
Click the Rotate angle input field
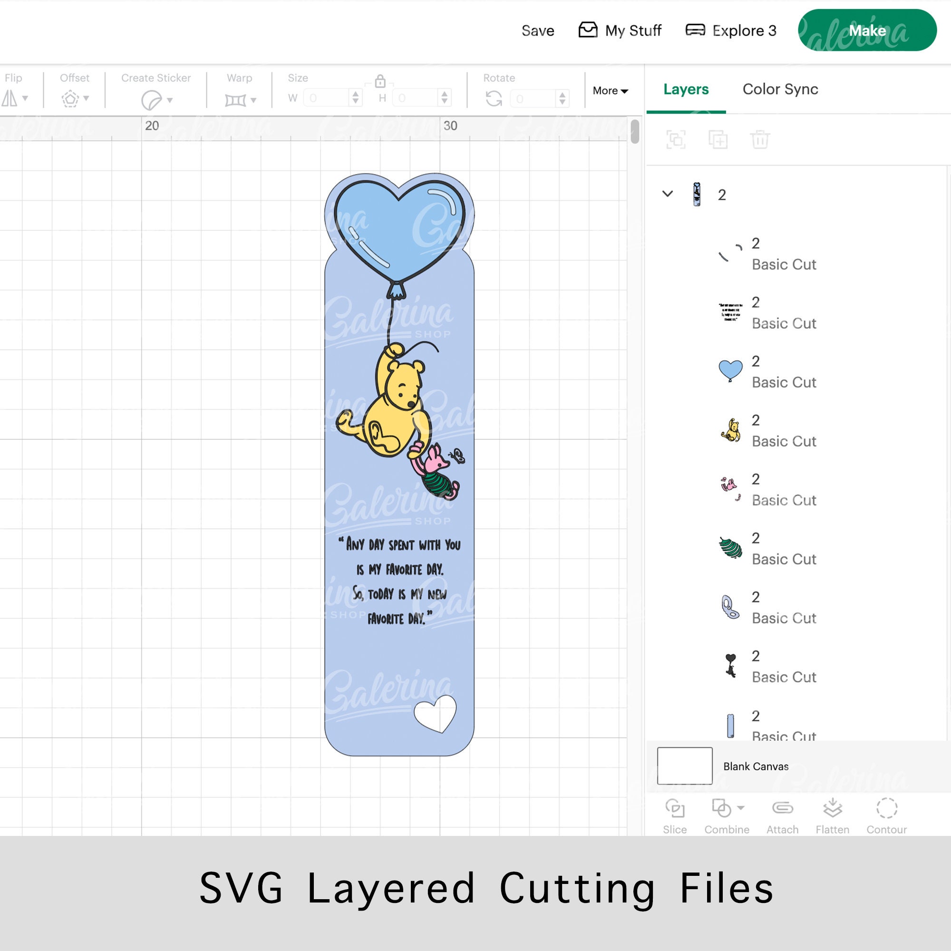(533, 98)
